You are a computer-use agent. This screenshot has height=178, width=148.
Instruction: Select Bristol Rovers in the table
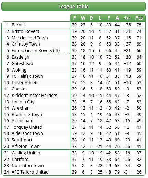[x=25, y=31]
